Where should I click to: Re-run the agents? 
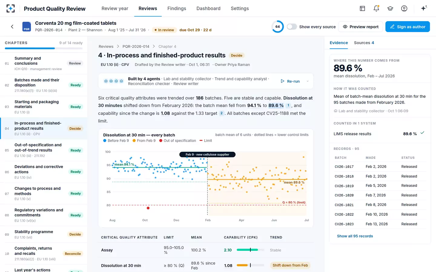[290, 81]
